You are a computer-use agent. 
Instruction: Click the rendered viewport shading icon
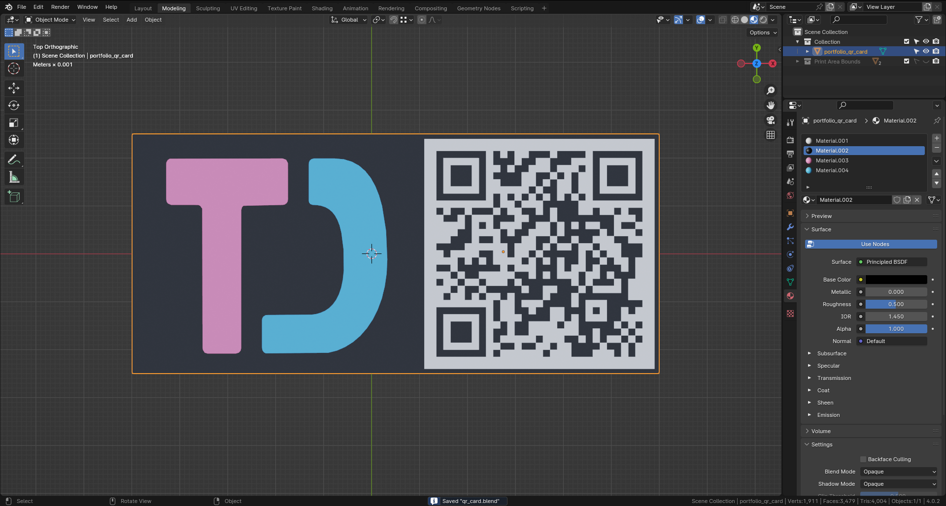pos(763,20)
